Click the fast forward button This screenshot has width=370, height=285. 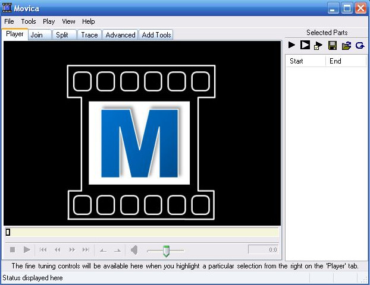tap(72, 250)
